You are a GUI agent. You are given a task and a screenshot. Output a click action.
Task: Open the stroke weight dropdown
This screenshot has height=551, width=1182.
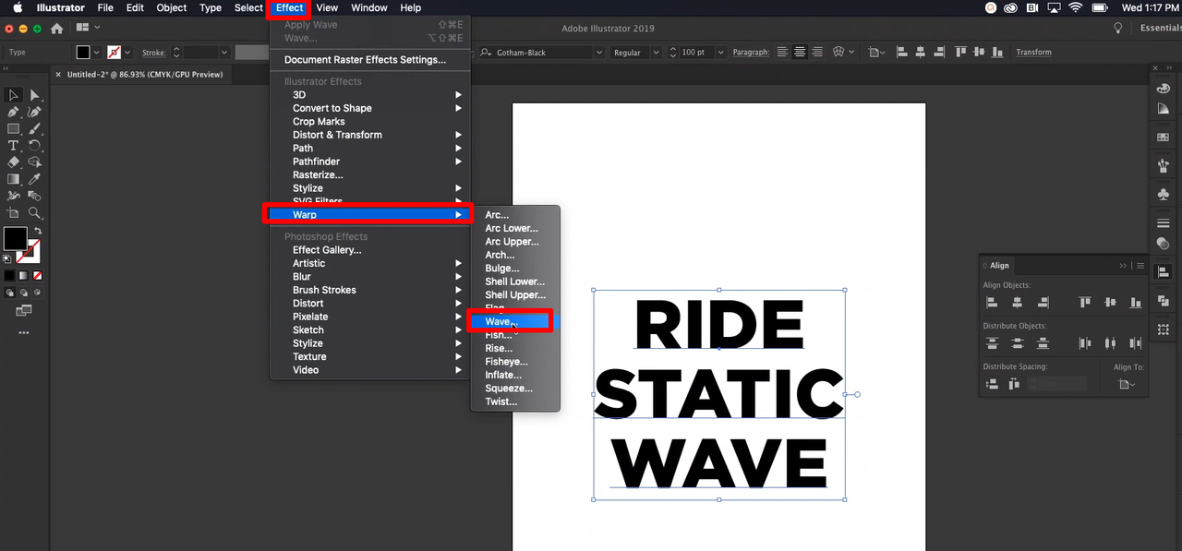coord(223,53)
